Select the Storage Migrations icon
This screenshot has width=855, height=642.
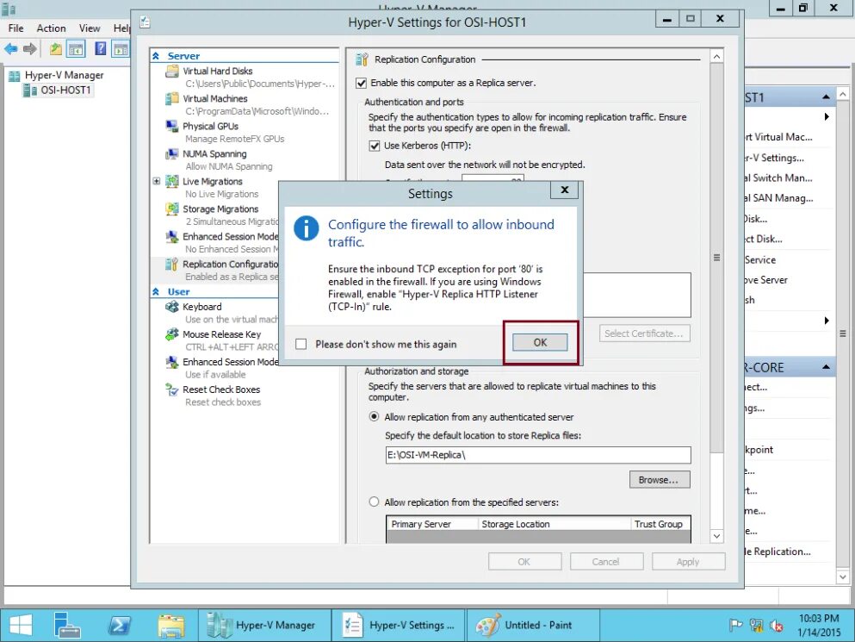[171, 209]
